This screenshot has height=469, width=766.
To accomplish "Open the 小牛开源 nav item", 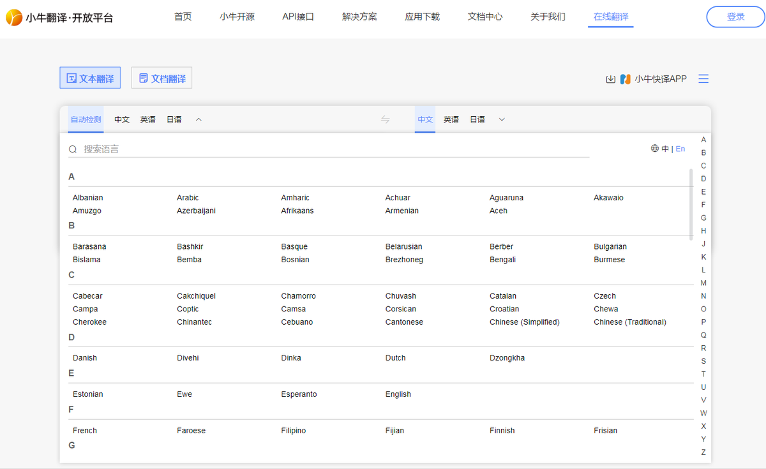I will coord(237,17).
